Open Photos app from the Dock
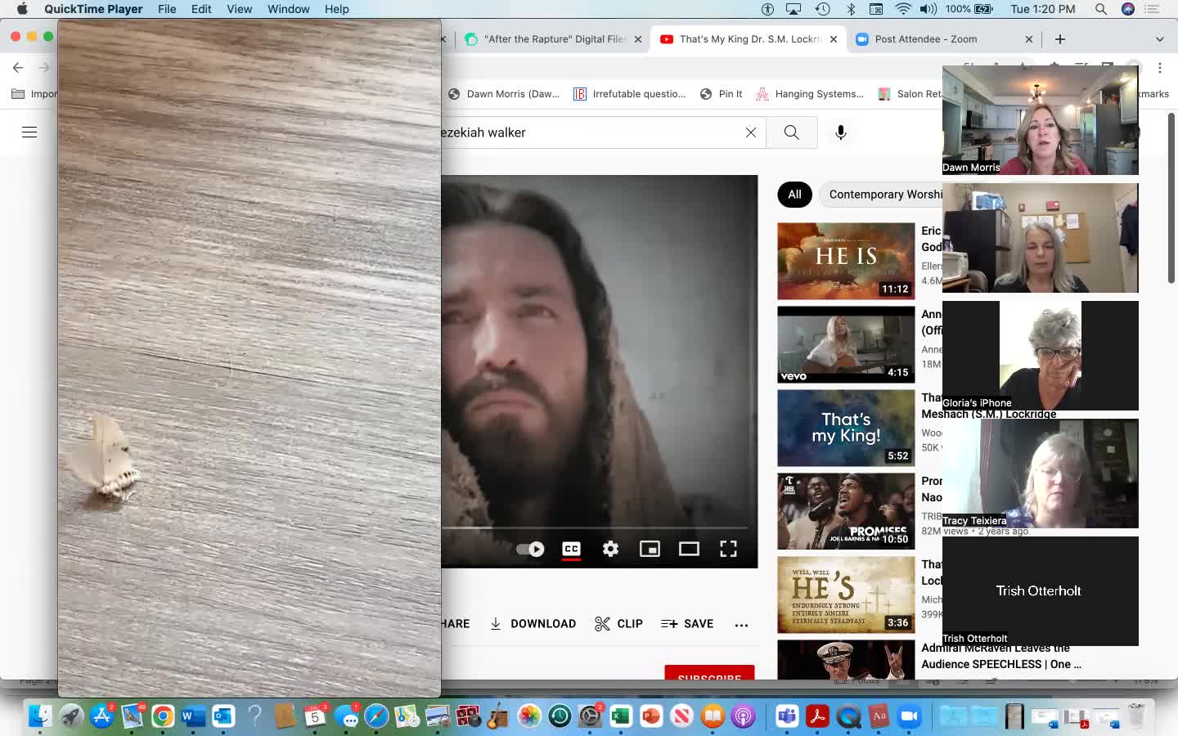 [x=529, y=716]
